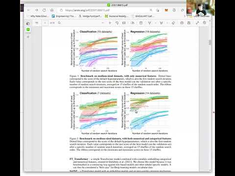235x176 pixels.
Task: Click the 'FT_Transformer' bold heading
Action: click(x=79, y=159)
